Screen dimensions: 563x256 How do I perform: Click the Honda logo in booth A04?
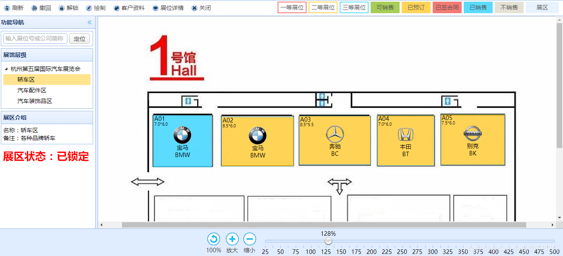[406, 135]
